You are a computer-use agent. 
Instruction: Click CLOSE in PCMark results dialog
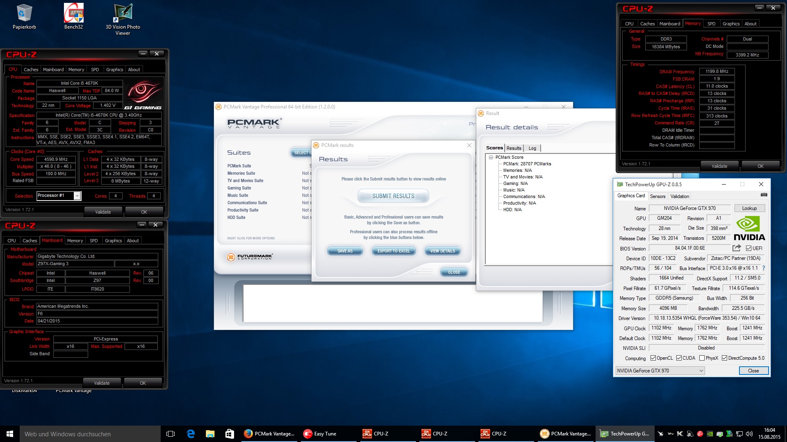click(454, 272)
